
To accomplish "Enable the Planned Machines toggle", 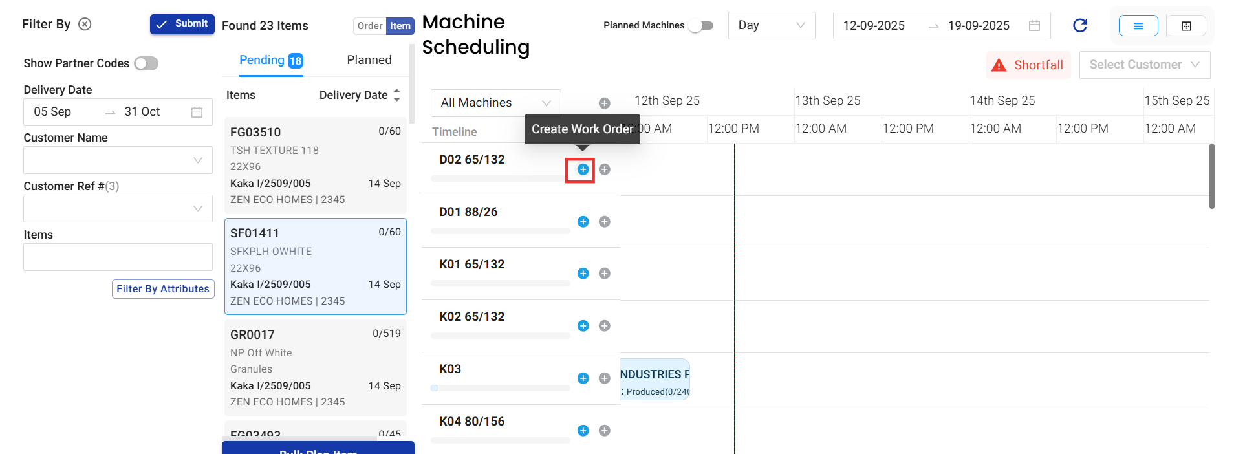I will (701, 26).
